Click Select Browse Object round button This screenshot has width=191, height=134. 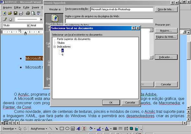pyautogui.click(x=188, y=116)
